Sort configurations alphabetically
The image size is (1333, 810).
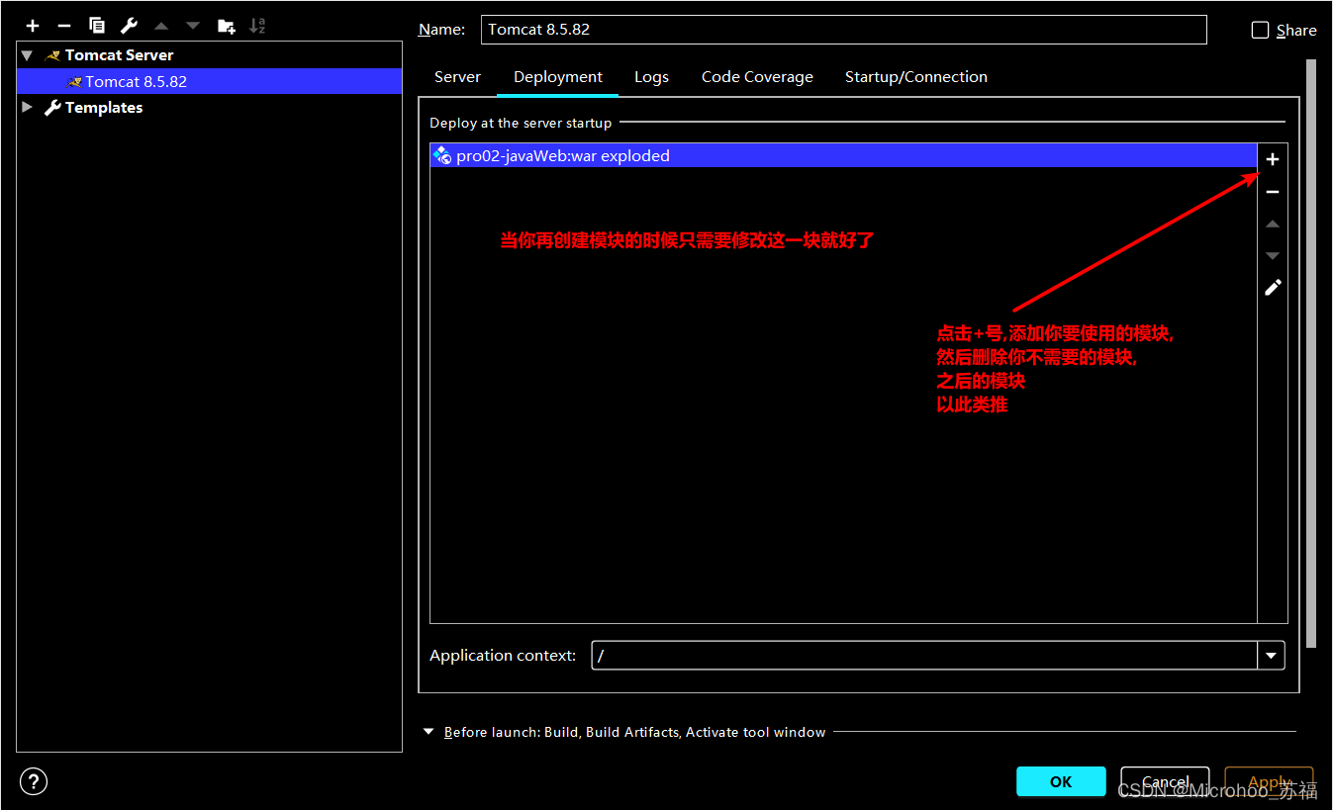tap(257, 26)
